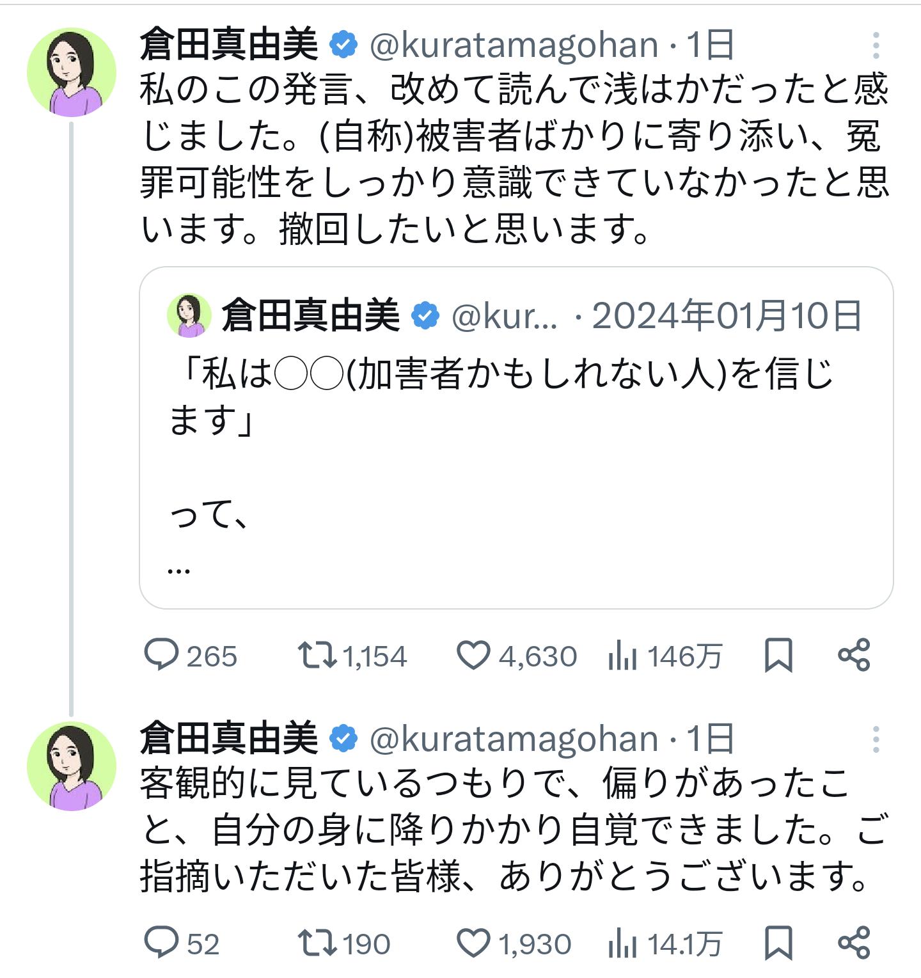This screenshot has width=921, height=978.
Task: Open second tweet's profile avatar
Action: point(72,766)
